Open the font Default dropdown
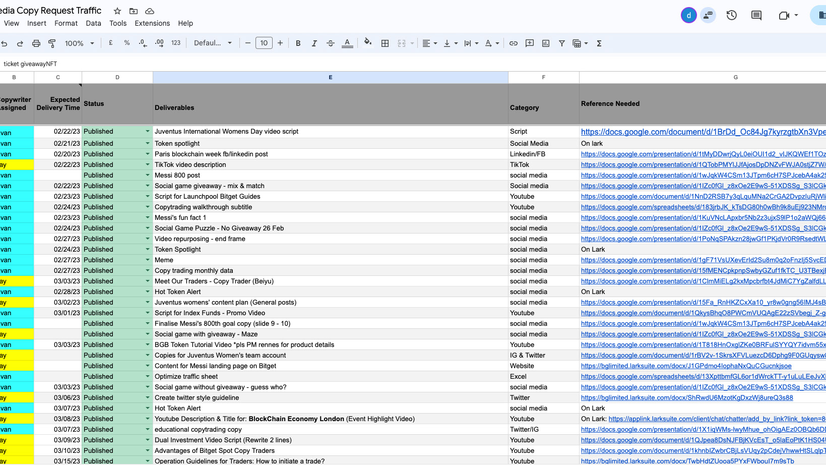The image size is (826, 465). tap(213, 43)
